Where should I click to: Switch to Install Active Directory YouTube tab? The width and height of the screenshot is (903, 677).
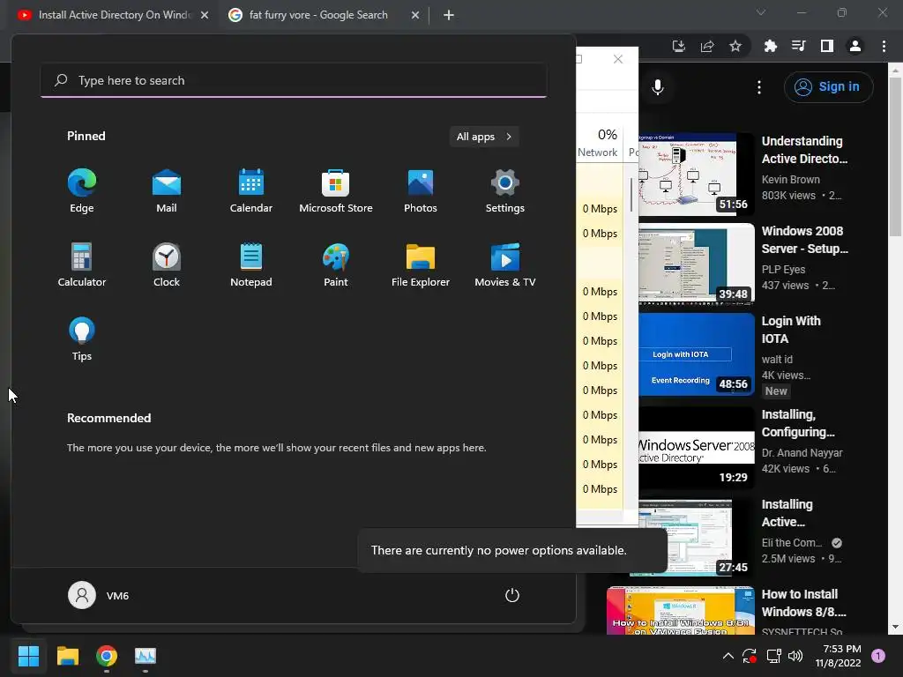[112, 15]
